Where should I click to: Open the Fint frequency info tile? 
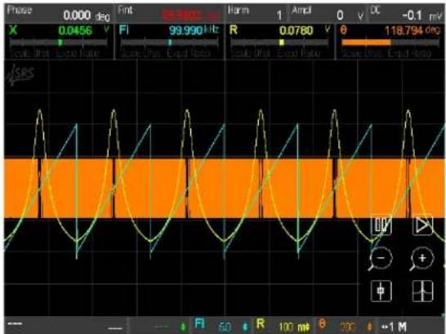coord(169,14)
